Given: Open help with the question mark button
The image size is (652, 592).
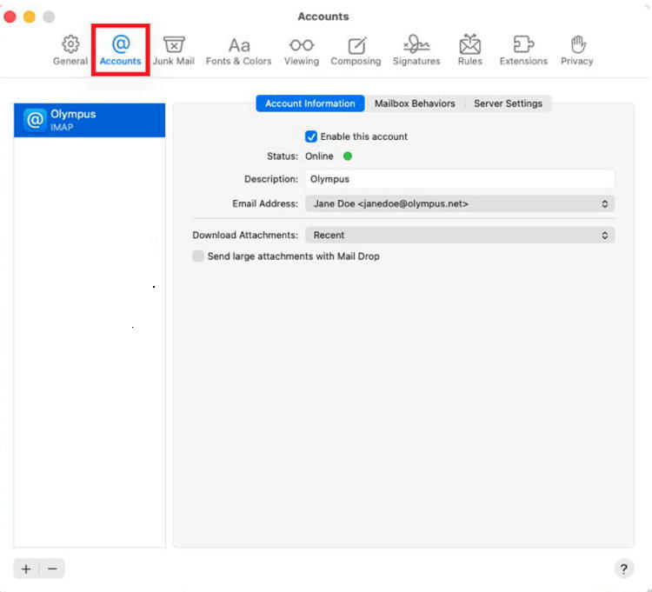Looking at the screenshot, I should click(623, 569).
